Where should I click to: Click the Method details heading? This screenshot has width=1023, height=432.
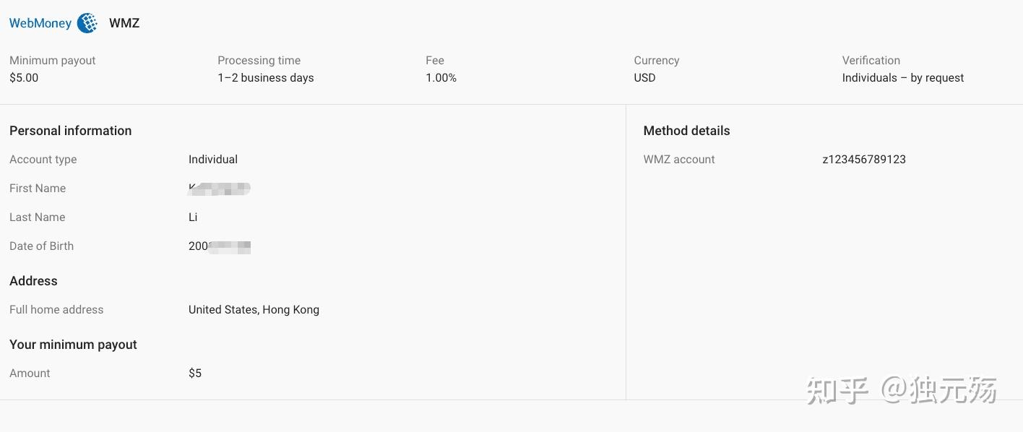686,131
